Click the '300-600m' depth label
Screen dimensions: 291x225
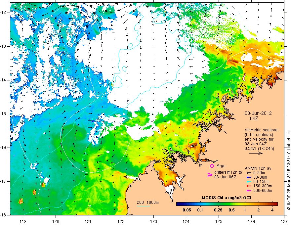point(263,191)
